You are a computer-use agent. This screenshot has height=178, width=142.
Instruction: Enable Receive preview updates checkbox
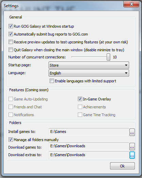11,42
